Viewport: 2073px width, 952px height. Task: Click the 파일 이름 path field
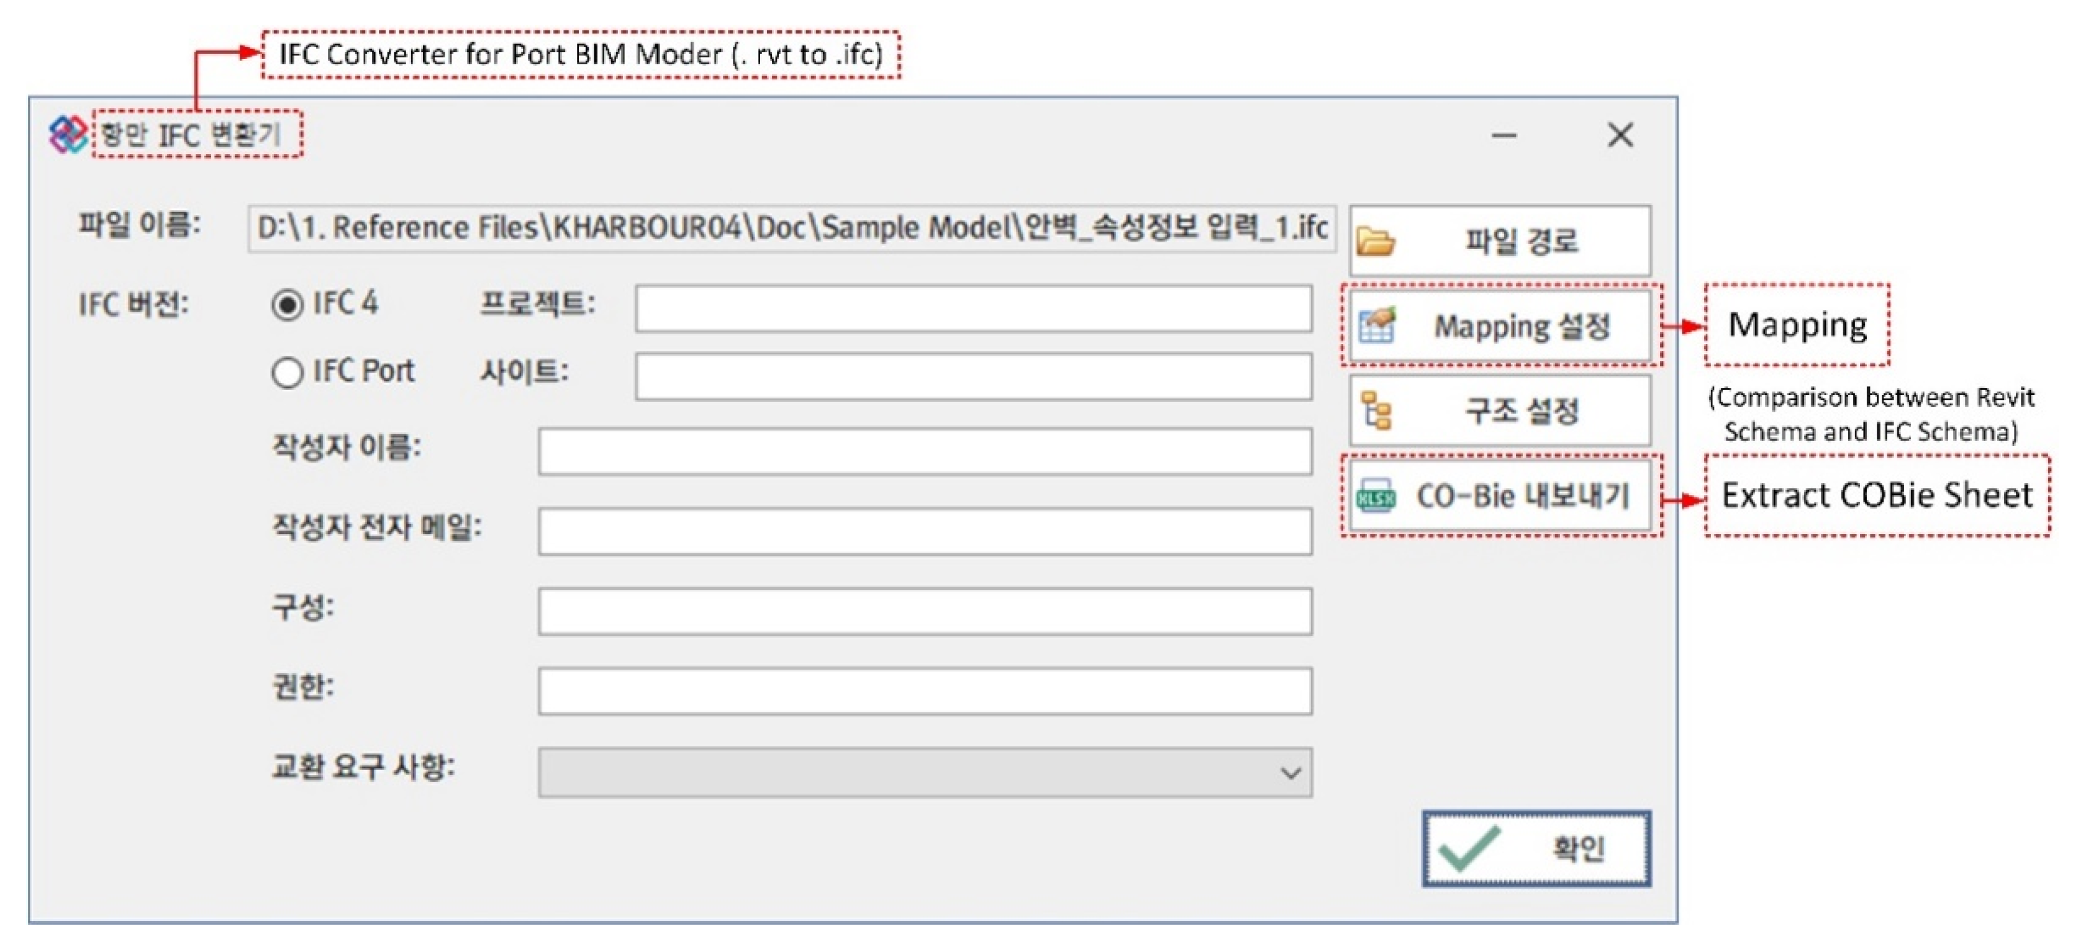(791, 229)
